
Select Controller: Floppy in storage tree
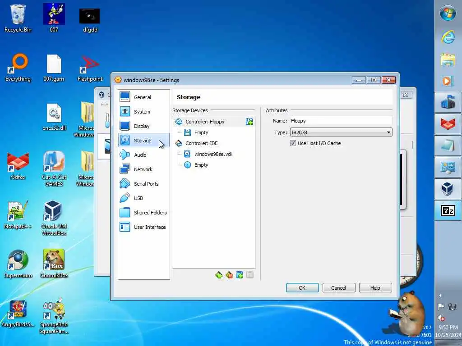pos(205,122)
